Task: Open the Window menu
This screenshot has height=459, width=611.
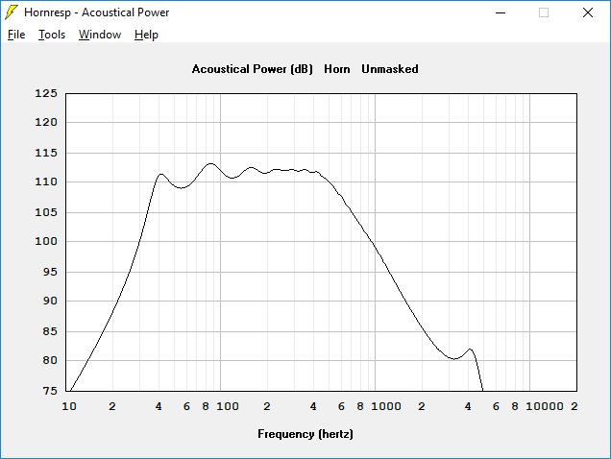Action: pyautogui.click(x=100, y=35)
